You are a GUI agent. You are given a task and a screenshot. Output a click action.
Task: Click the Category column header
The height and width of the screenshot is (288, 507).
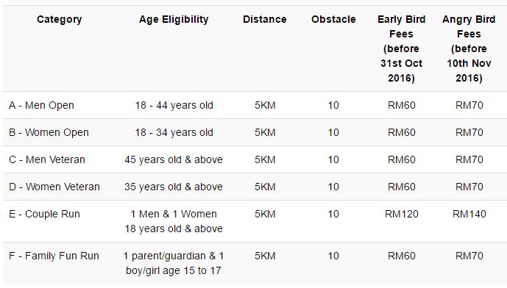[x=59, y=19]
